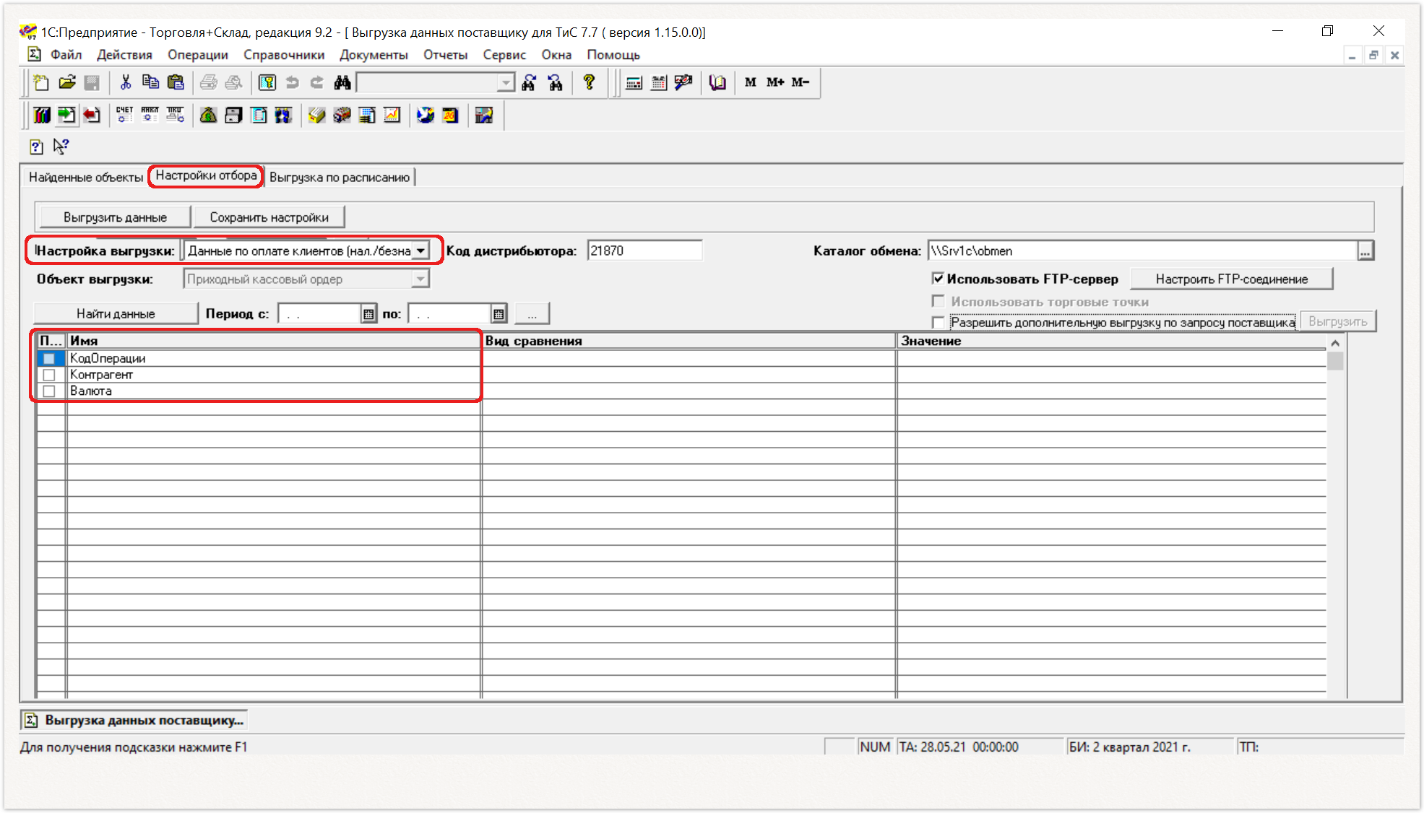This screenshot has height=813, width=1424.
Task: Open the Файл menu
Action: coord(66,55)
